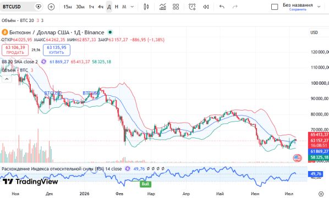Undo the last chart action
Screen dimensions: 329x198
222,7
